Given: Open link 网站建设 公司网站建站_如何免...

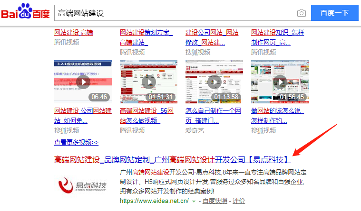Looking at the screenshot, I should tap(83, 116).
